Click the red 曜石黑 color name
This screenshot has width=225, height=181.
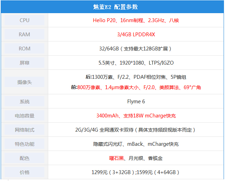click(116, 158)
